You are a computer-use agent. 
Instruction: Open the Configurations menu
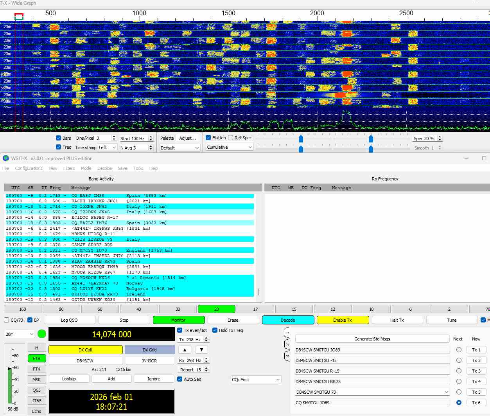[29, 168]
